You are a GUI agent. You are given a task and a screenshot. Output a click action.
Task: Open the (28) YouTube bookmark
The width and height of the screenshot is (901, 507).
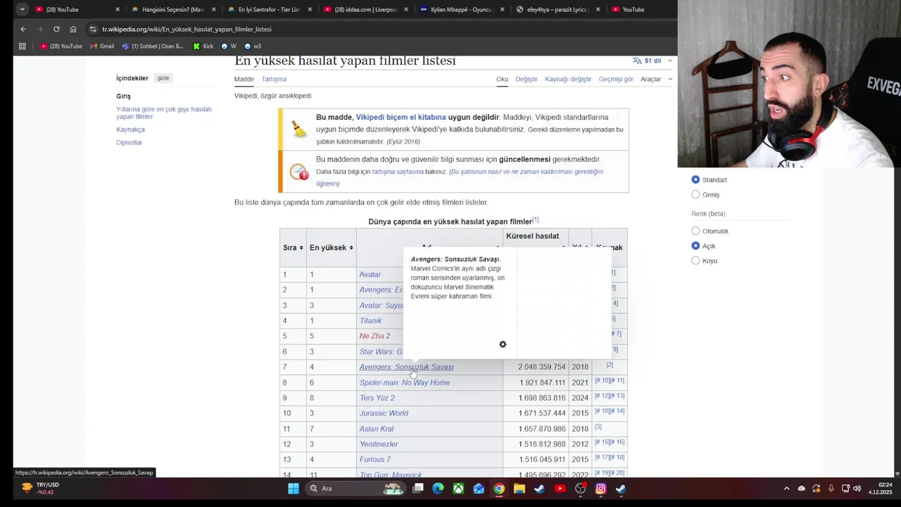click(x=61, y=46)
